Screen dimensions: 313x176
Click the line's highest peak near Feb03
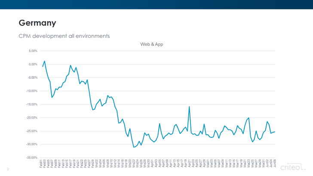tap(45, 61)
